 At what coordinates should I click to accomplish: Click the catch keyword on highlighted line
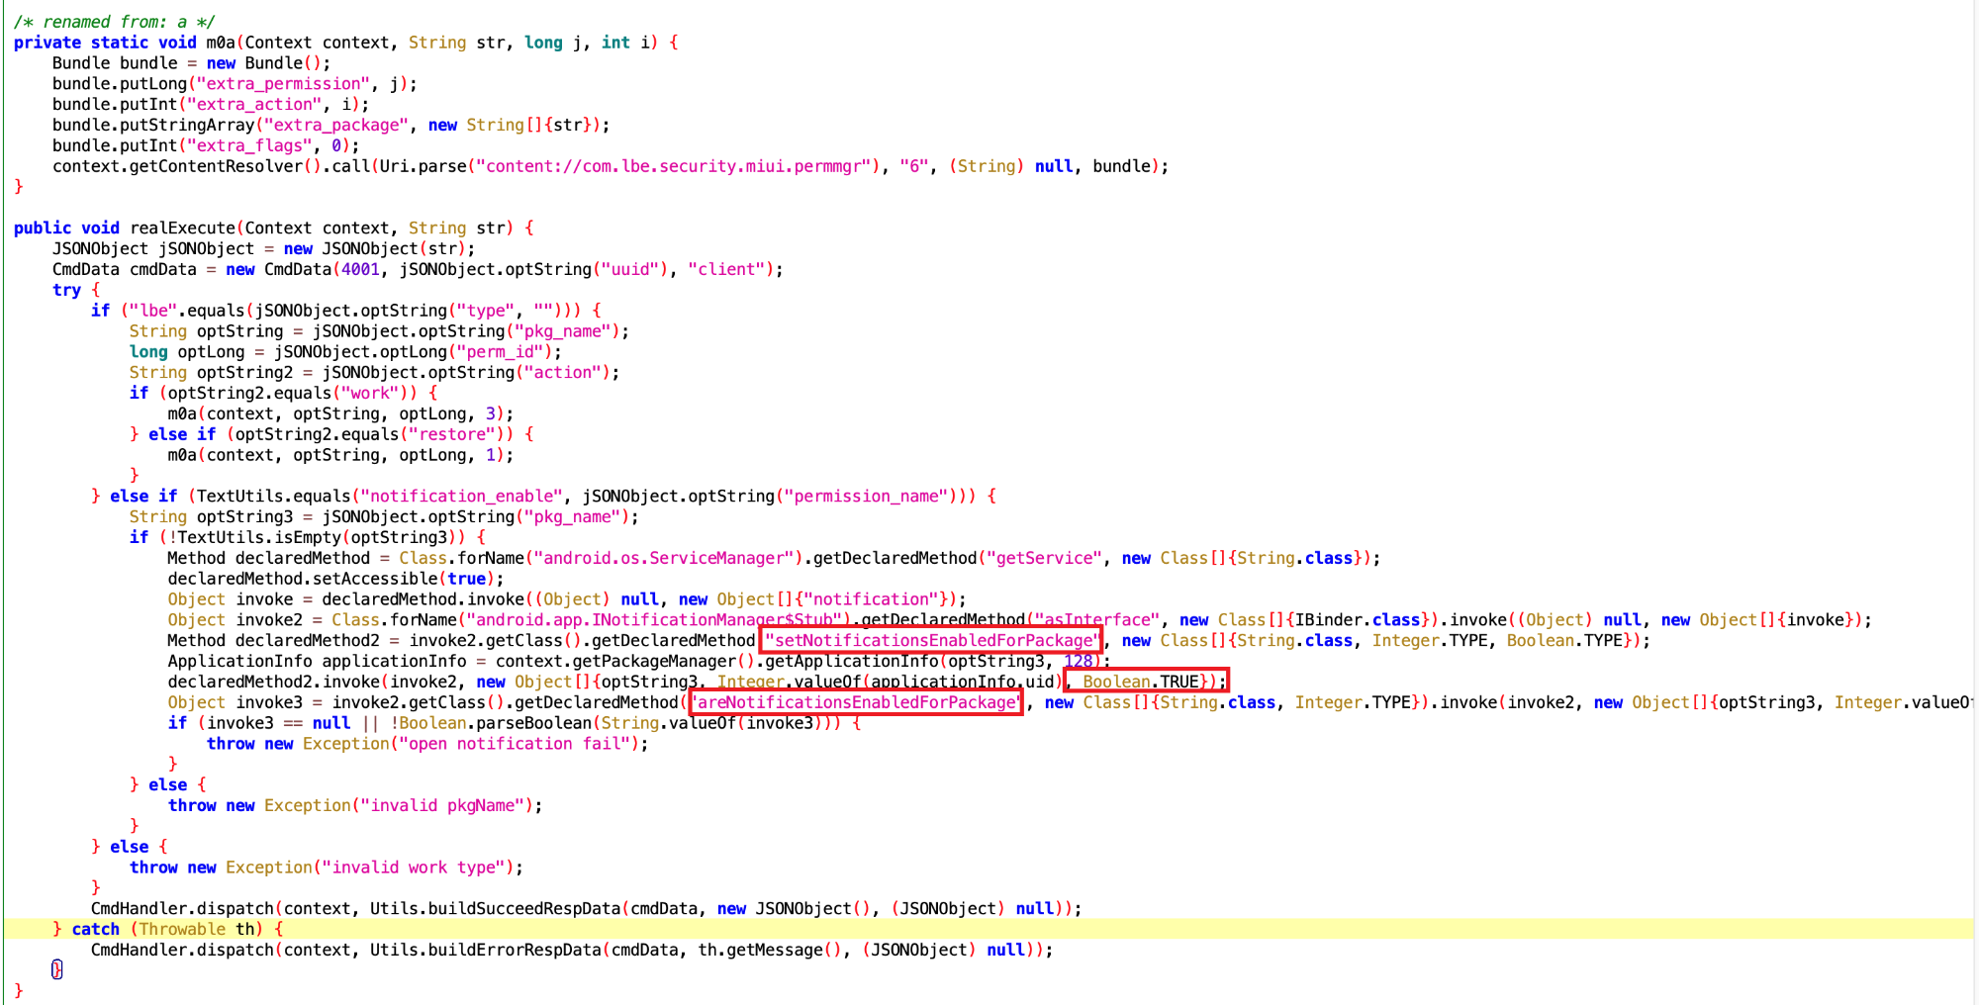pyautogui.click(x=95, y=929)
